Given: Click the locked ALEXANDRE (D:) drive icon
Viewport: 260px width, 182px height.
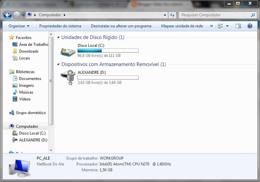Looking at the screenshot, I should [68, 77].
